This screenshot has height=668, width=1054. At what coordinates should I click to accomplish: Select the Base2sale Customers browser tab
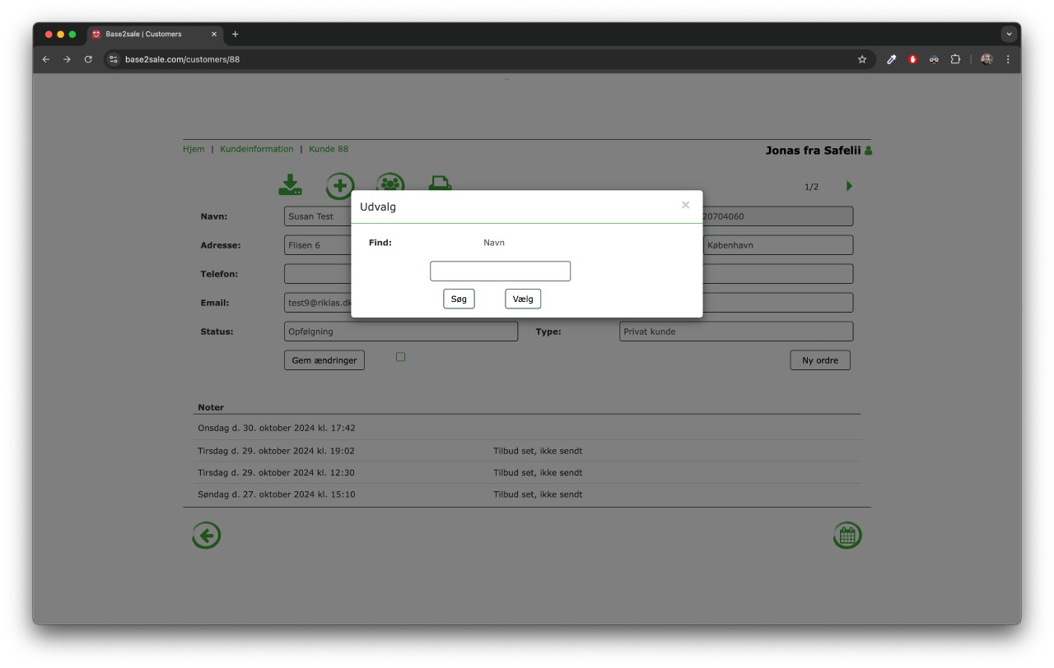pos(152,35)
